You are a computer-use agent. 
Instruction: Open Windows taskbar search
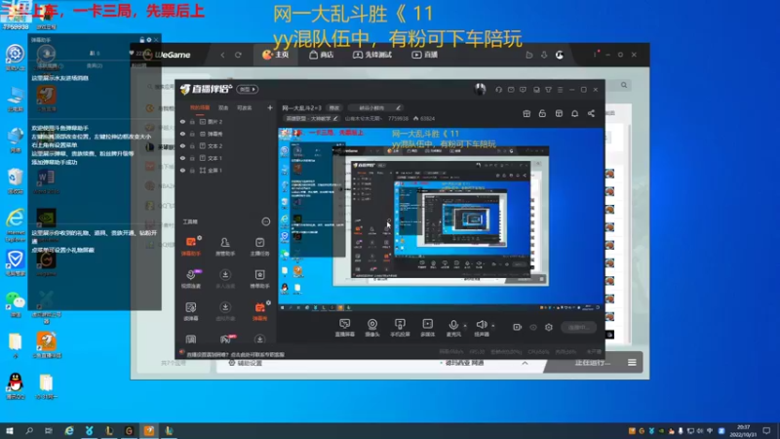pyautogui.click(x=29, y=430)
